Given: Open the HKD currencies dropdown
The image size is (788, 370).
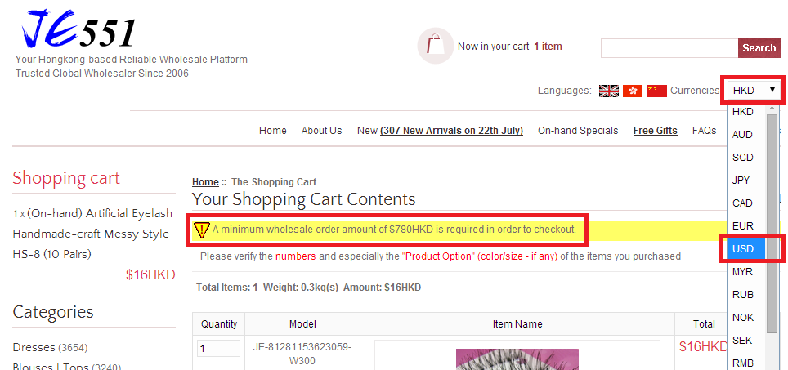Looking at the screenshot, I should tap(754, 91).
